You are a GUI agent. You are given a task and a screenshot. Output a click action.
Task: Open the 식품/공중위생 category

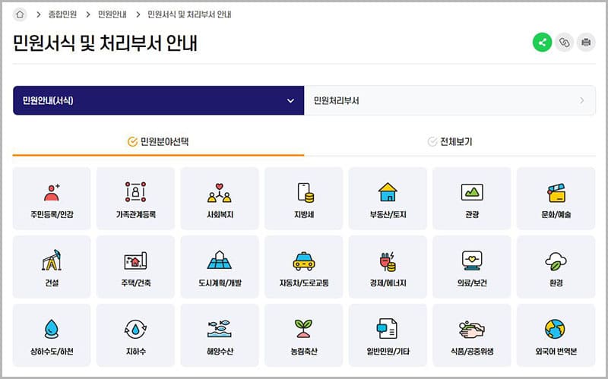click(x=471, y=335)
